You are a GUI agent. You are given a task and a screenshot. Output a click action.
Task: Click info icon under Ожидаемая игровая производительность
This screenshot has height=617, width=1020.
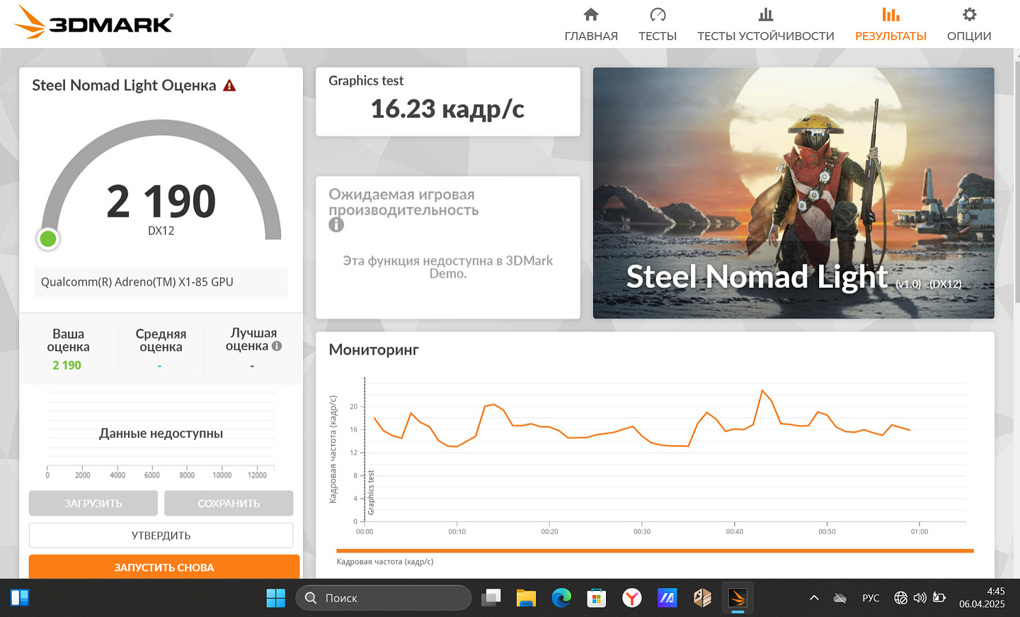click(336, 224)
